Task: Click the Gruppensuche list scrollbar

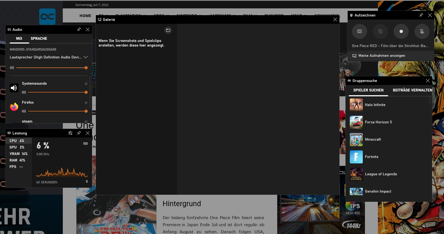Action: [x=430, y=101]
